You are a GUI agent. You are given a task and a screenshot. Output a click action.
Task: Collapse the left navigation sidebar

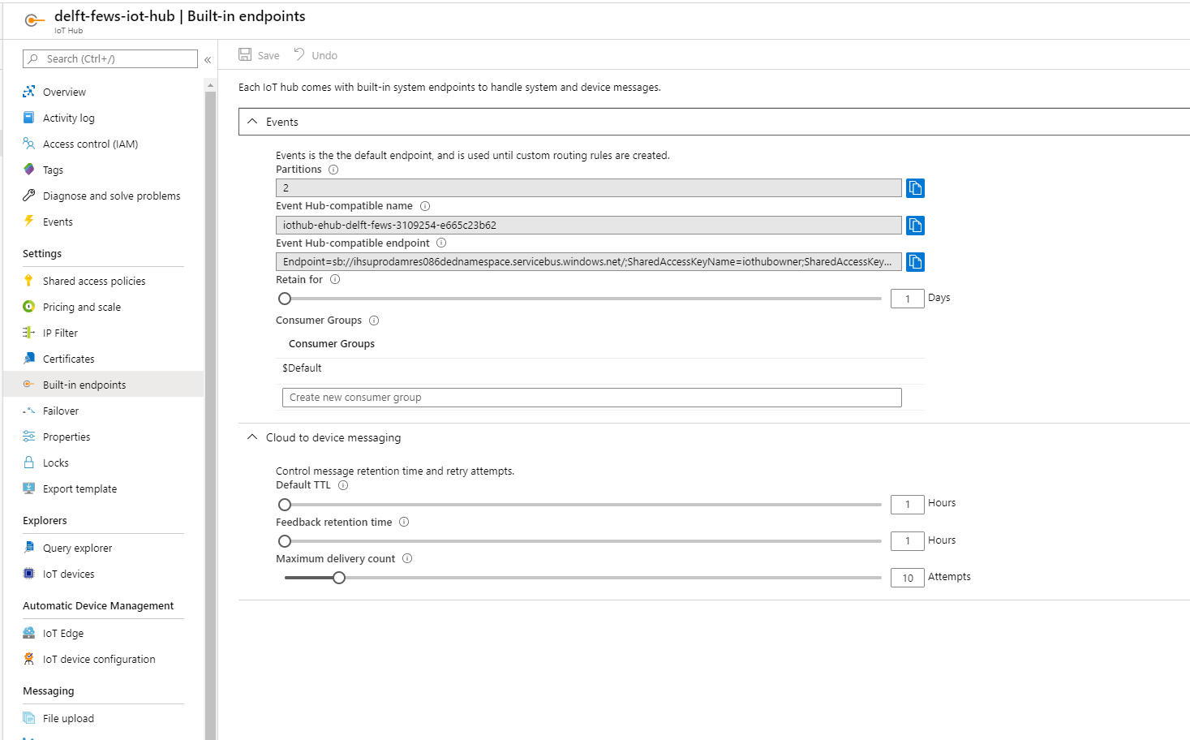(208, 59)
